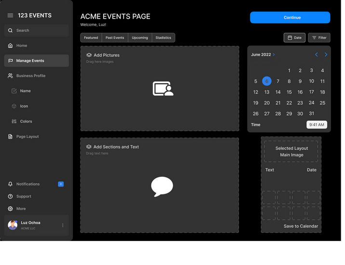This screenshot has width=345, height=265.
Task: Click the image placeholder icon in Add Pictures
Action: [163, 89]
